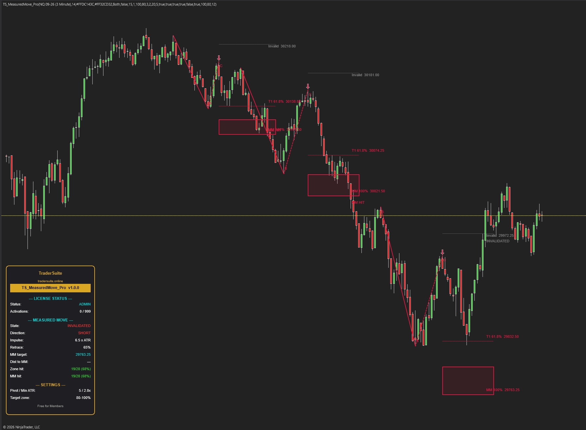Image resolution: width=586 pixels, height=430 pixels.
Task: Click the 'MM hit:' label
Action: click(16, 376)
